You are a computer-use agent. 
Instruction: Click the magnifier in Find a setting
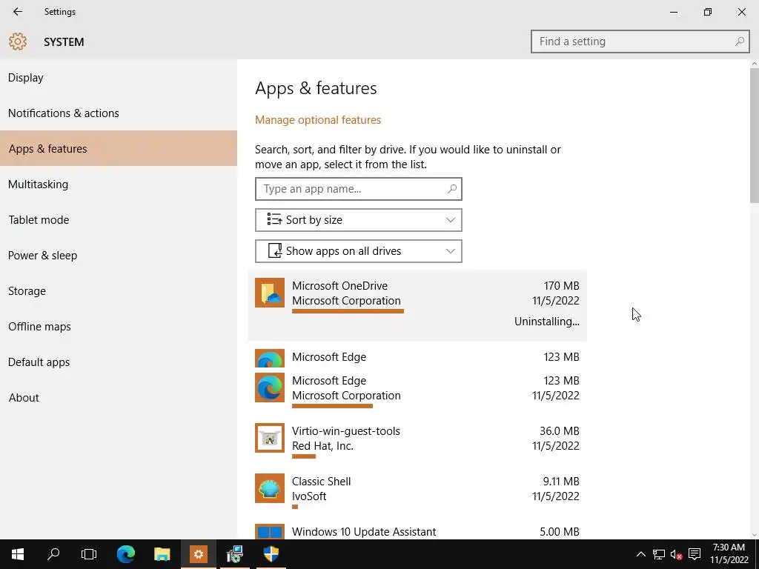(x=739, y=41)
